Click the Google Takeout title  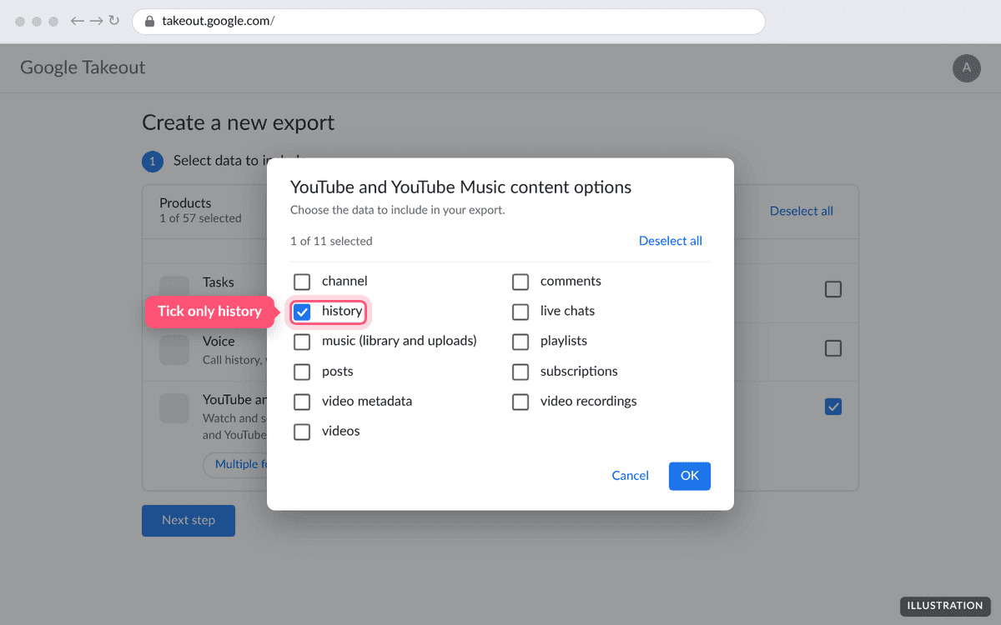(x=83, y=67)
